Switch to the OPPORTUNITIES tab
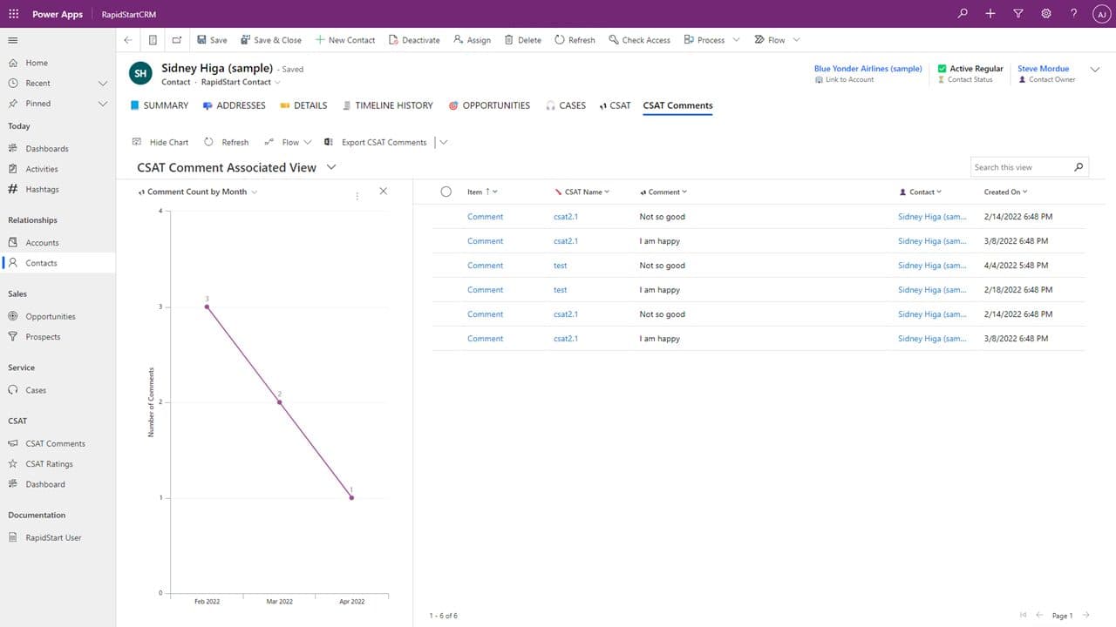The width and height of the screenshot is (1116, 627). tap(489, 105)
